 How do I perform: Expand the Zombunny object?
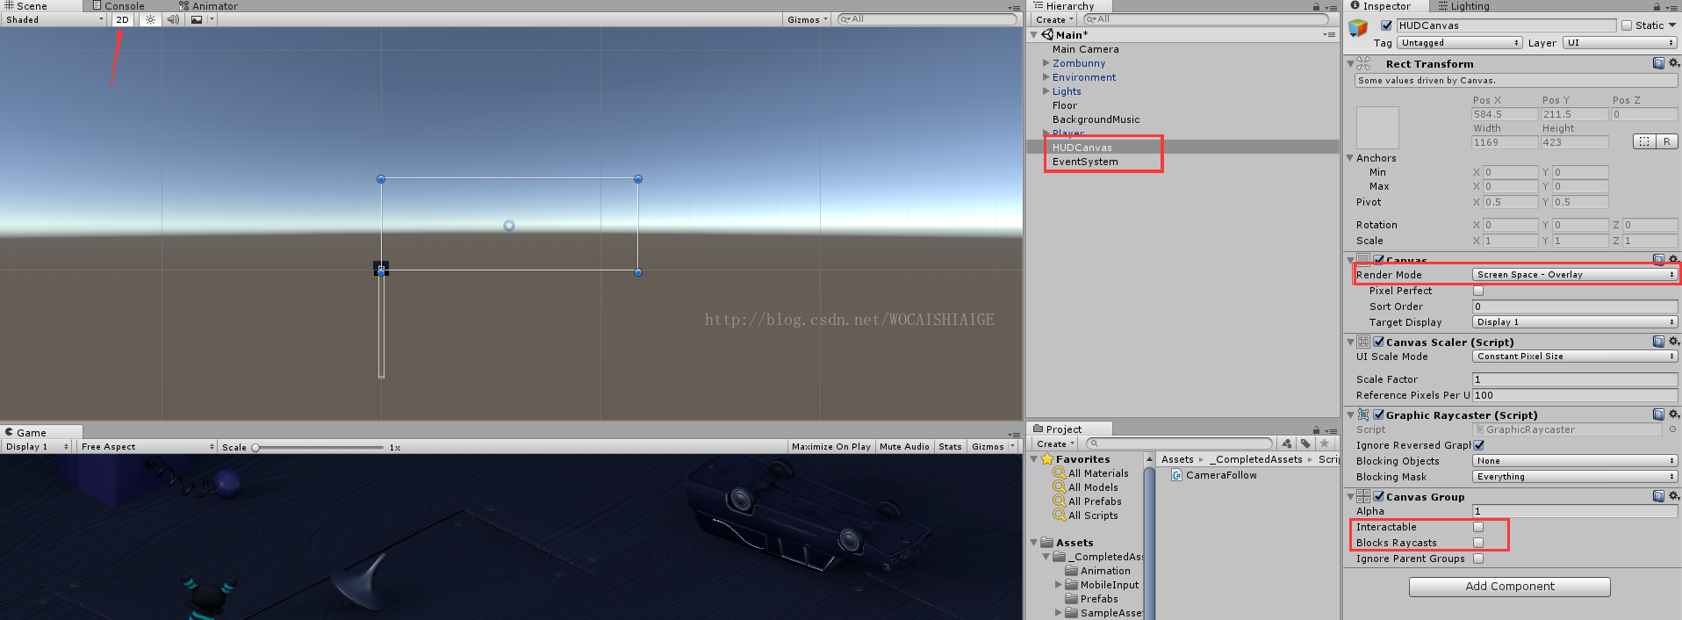pos(1046,63)
